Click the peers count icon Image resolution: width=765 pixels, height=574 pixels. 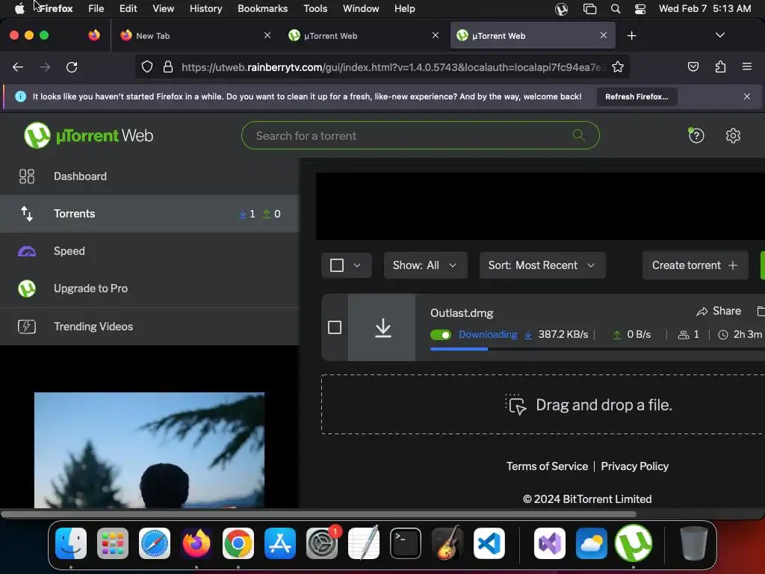pos(684,335)
